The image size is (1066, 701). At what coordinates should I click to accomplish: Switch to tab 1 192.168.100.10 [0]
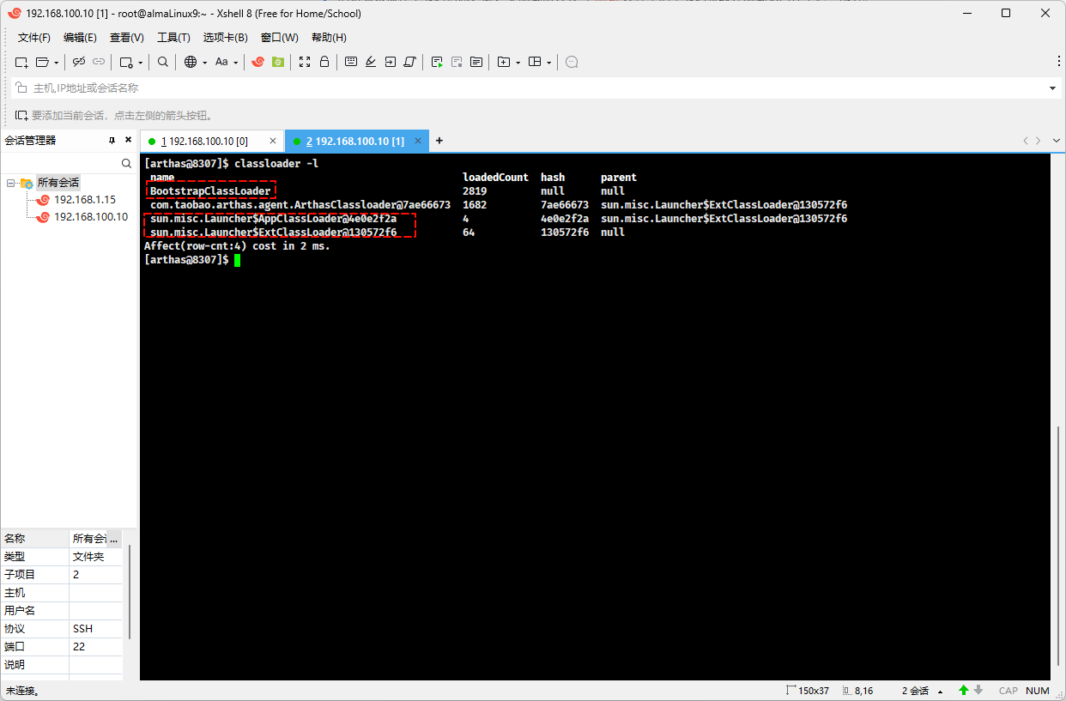click(x=205, y=141)
